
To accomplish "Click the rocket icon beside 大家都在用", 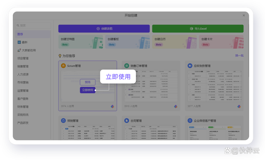I will [19, 50].
